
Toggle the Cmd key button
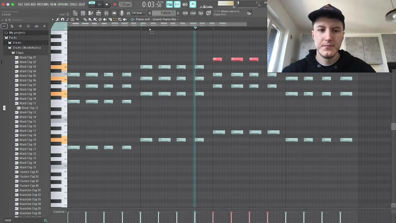tap(193, 13)
